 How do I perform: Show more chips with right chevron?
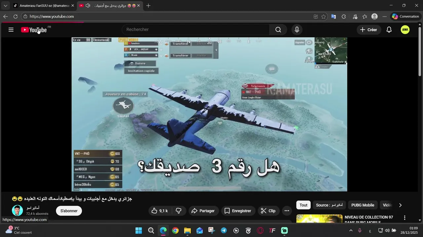400,205
